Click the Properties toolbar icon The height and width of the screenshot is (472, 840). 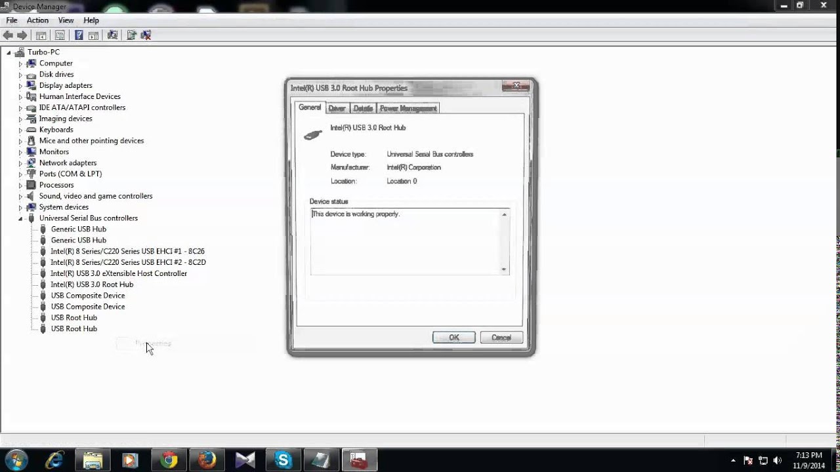click(60, 35)
